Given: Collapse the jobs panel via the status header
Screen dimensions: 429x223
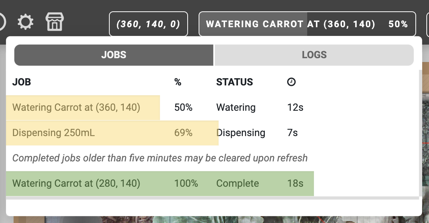Looking at the screenshot, I should [x=306, y=24].
